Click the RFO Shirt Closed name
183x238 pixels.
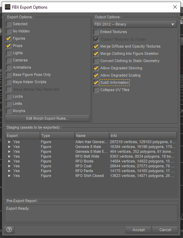click(x=90, y=176)
